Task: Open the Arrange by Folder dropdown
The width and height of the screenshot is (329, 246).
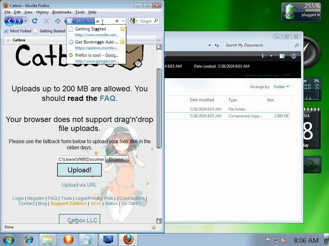Action: click(281, 87)
